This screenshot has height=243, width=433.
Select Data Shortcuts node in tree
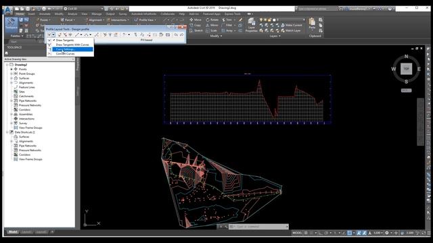point(24,132)
